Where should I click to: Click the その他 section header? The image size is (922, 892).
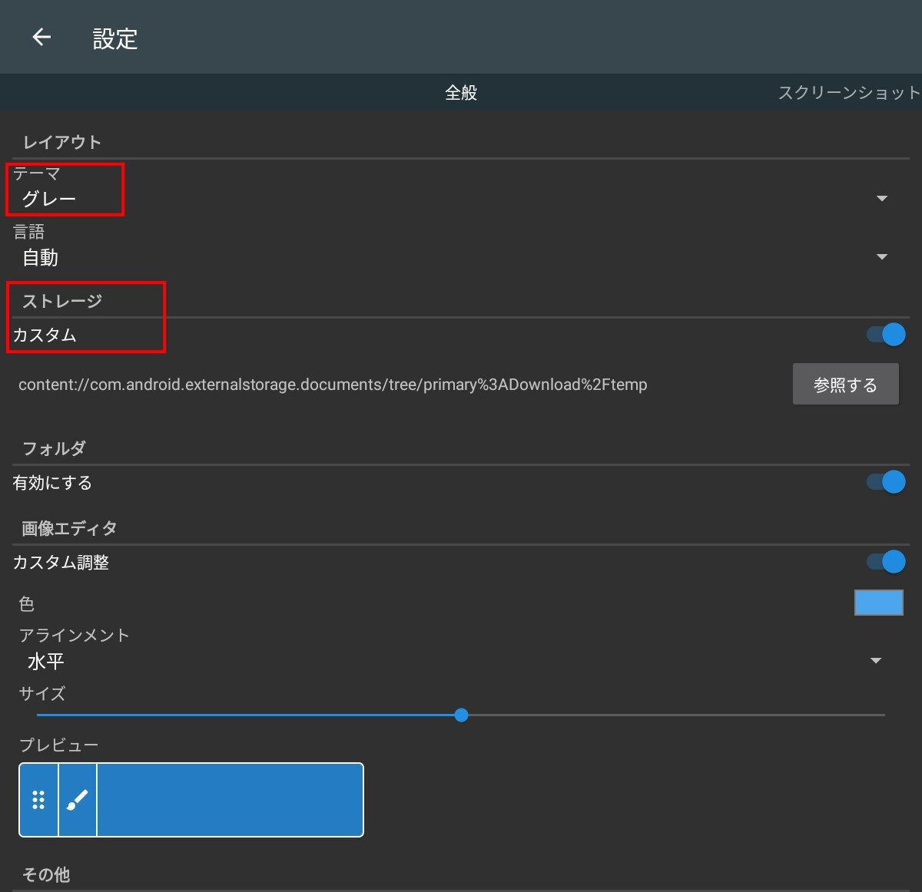click(x=46, y=874)
